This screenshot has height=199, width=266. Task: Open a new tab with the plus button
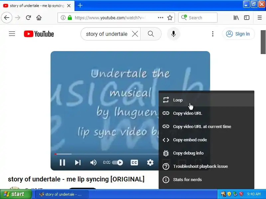click(80, 5)
